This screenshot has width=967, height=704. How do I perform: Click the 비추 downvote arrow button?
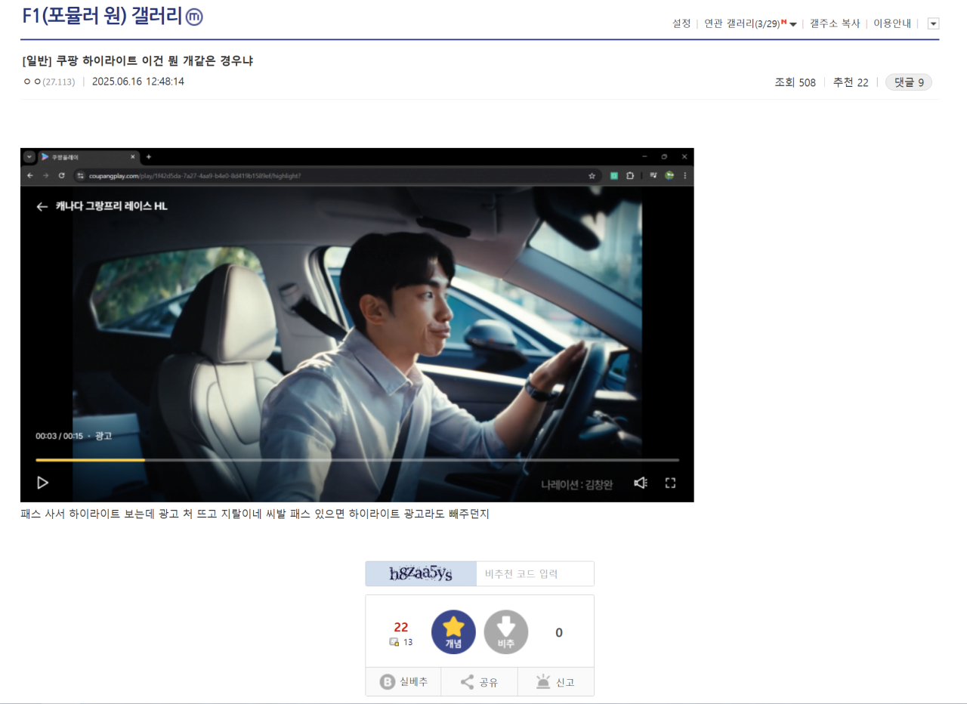pyautogui.click(x=506, y=632)
